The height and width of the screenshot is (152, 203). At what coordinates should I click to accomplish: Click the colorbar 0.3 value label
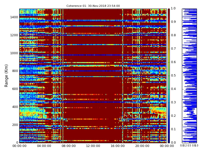tap(173, 102)
